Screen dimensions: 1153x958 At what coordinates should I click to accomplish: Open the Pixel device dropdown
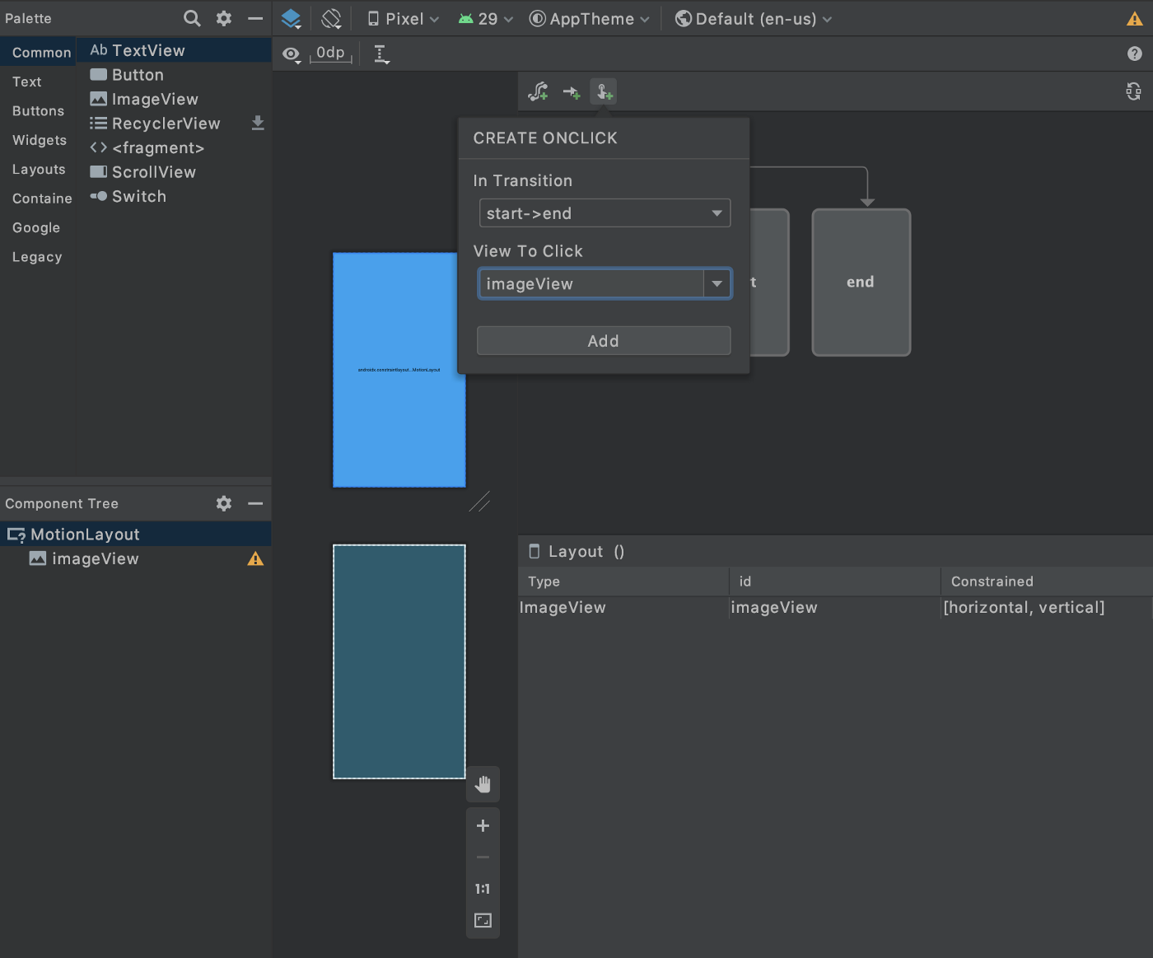[x=404, y=19]
